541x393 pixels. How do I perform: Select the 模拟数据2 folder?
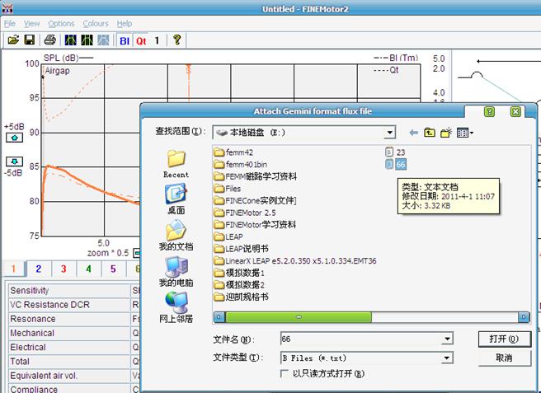[239, 285]
